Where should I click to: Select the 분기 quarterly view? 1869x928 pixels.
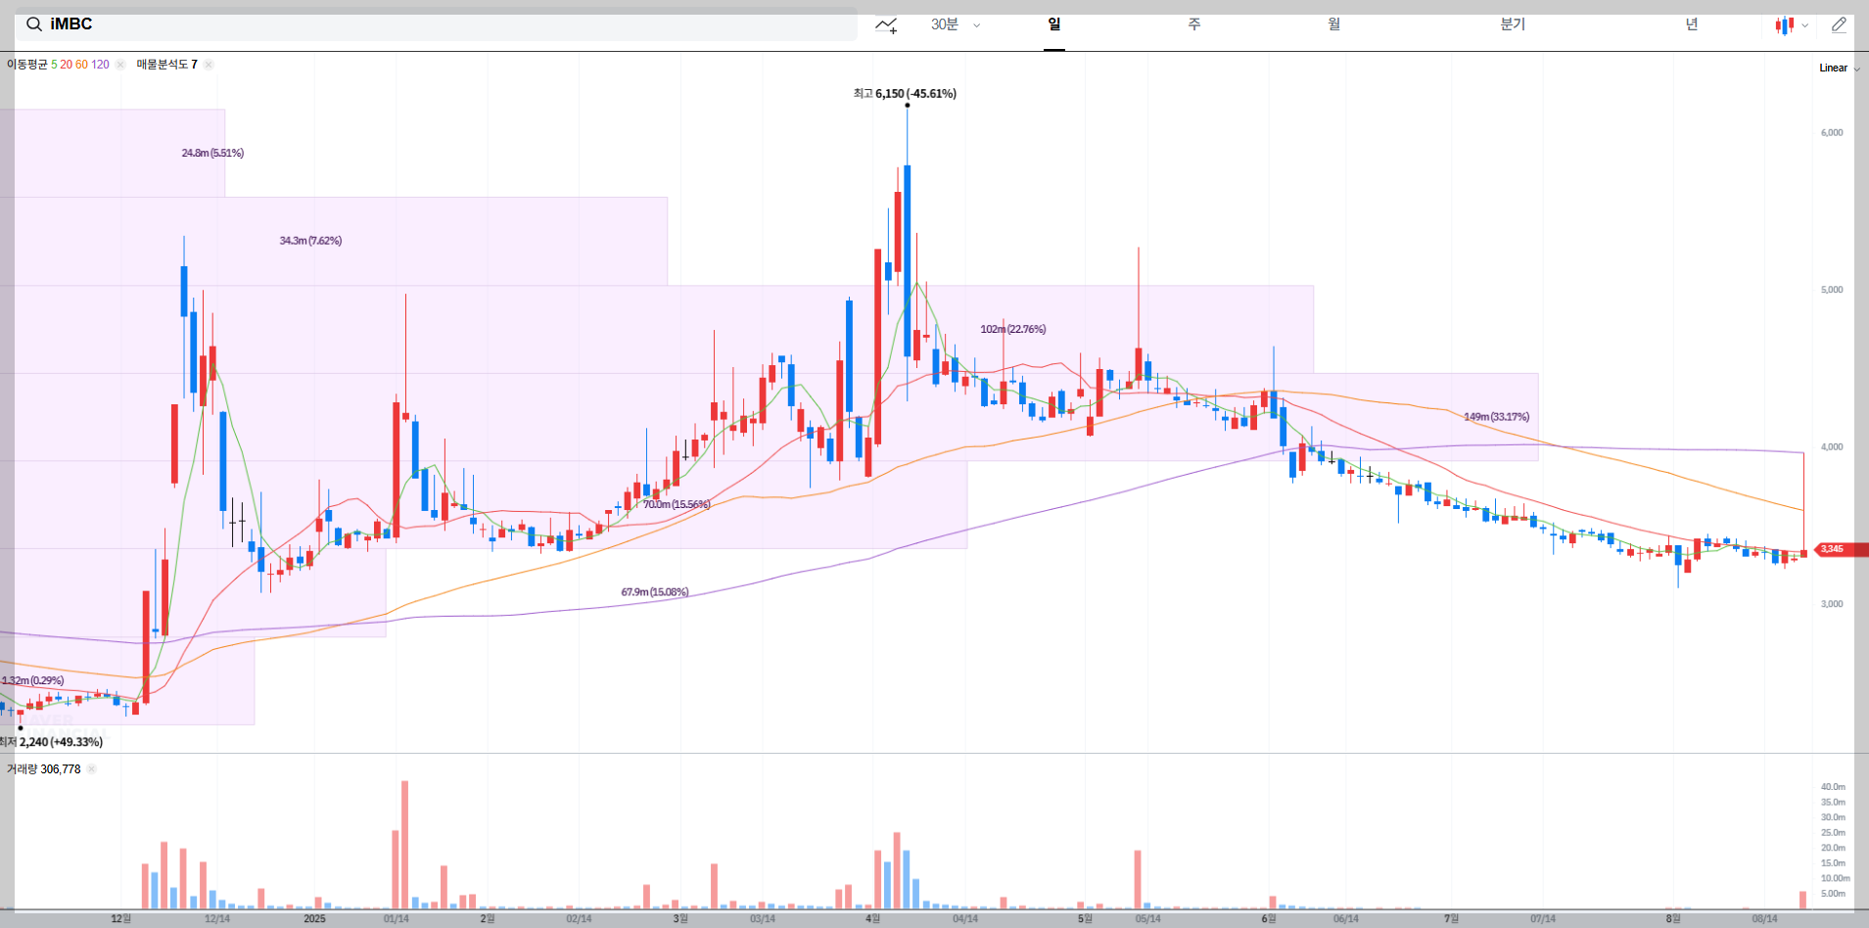(1512, 24)
